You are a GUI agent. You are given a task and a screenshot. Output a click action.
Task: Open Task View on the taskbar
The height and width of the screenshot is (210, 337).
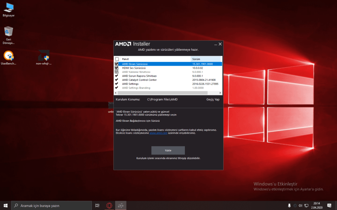coord(98,205)
